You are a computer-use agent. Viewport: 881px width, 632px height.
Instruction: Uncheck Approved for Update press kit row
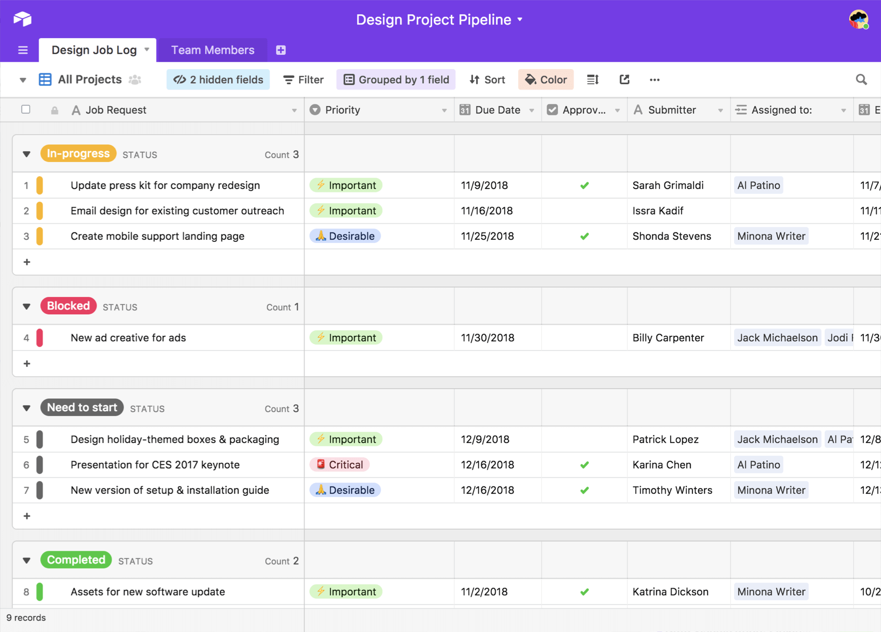pyautogui.click(x=584, y=186)
